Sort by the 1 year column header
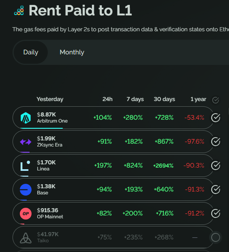 click(x=198, y=99)
